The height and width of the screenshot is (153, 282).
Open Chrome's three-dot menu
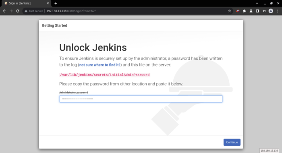pos(278,11)
